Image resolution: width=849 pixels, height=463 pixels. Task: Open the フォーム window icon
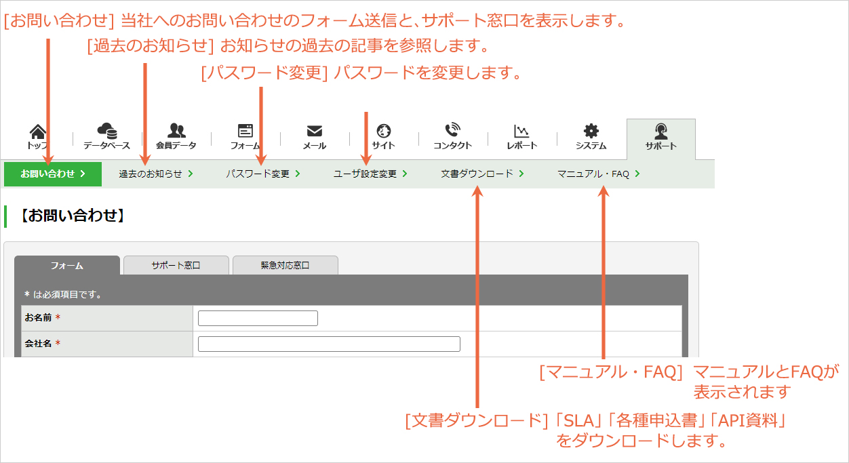pyautogui.click(x=245, y=131)
